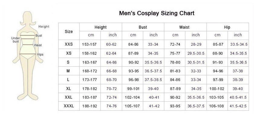Click the Hip column header
This screenshot has width=257, height=117.
click(x=227, y=27)
